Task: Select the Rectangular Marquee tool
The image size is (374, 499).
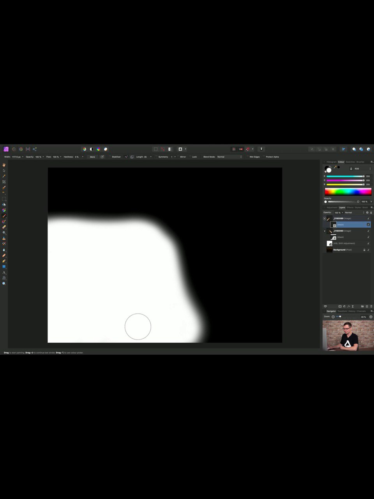Action: 4,199
